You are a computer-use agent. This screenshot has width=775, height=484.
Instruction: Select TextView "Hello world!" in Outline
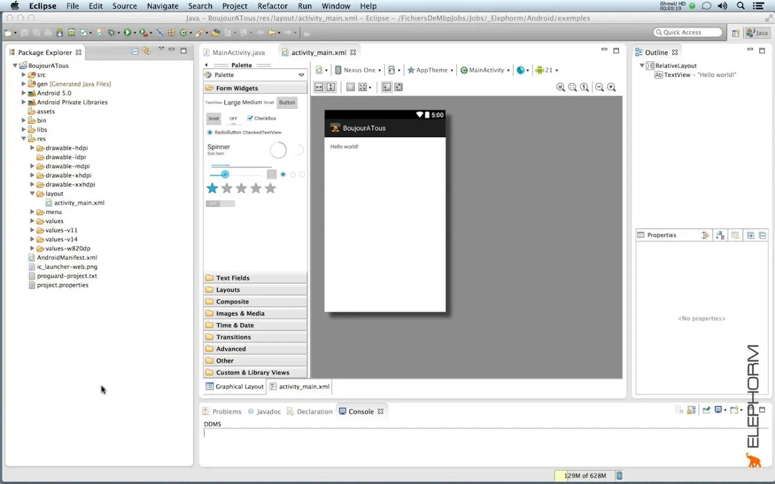[695, 75]
